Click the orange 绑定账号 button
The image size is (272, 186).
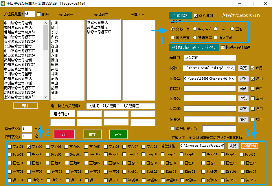point(249,146)
